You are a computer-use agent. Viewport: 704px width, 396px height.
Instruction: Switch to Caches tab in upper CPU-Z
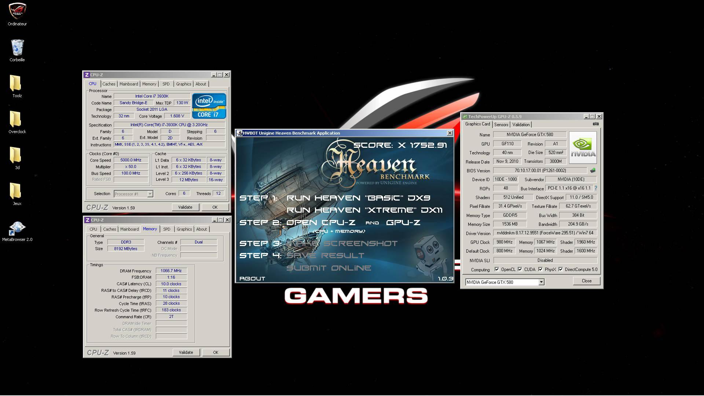point(109,84)
